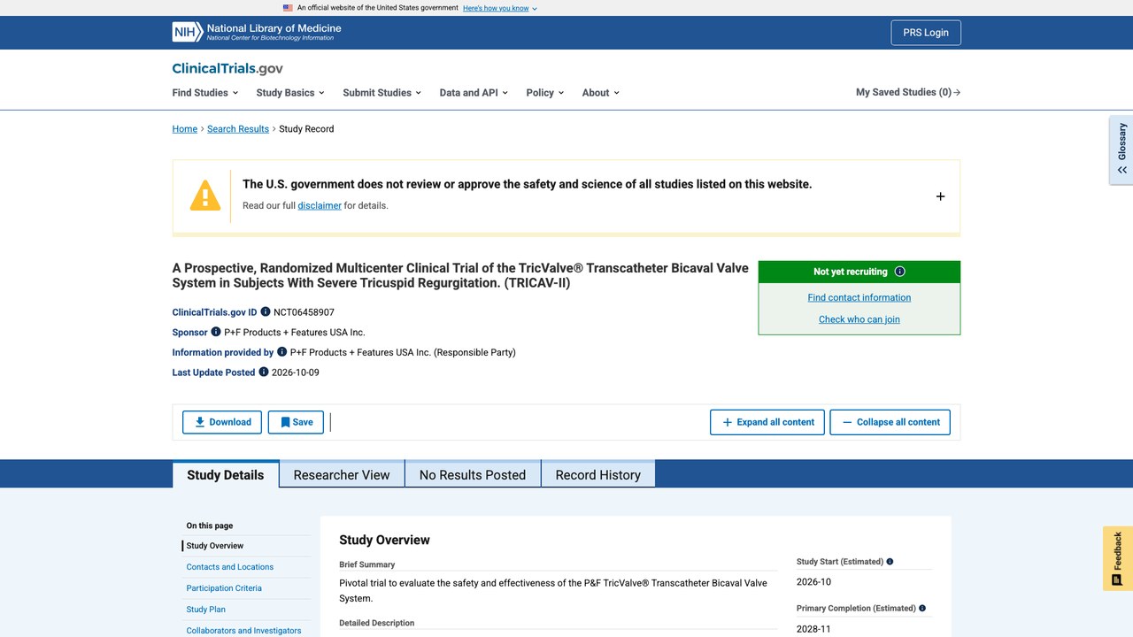Click Find contact information link
1133x637 pixels.
click(859, 297)
